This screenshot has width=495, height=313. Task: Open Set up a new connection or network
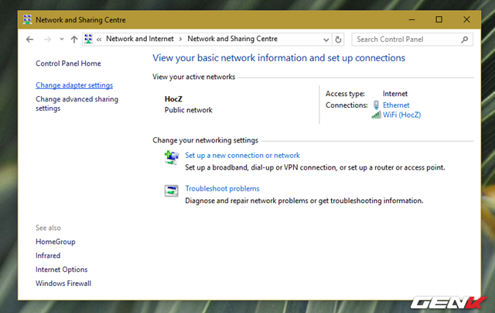tap(242, 156)
